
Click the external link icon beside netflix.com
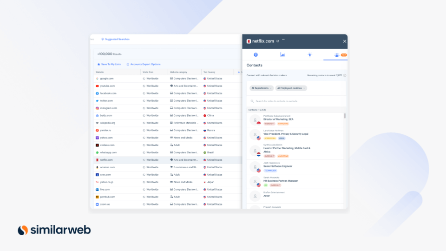(x=278, y=41)
